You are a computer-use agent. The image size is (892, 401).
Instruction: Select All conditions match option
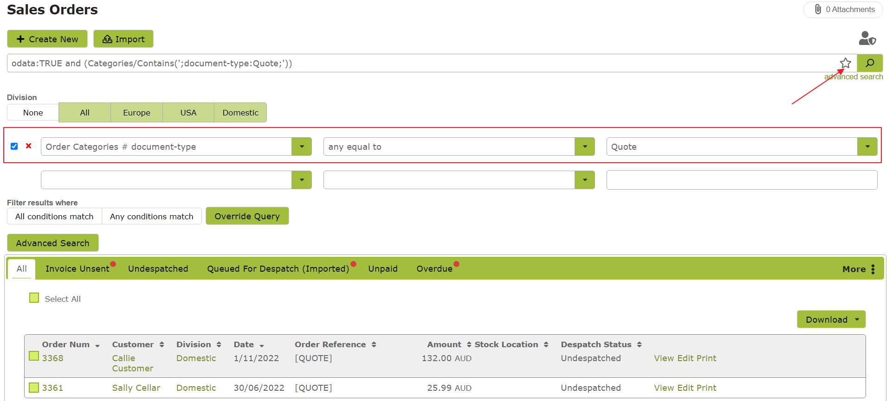click(x=54, y=216)
